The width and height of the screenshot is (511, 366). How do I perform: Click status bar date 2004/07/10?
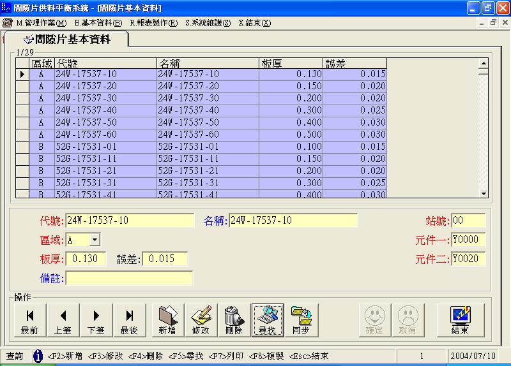coord(473,356)
